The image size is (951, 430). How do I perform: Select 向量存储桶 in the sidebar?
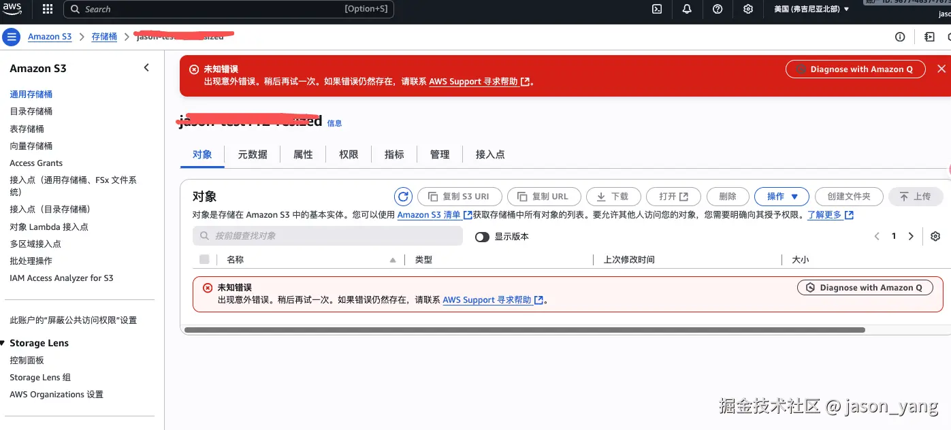(x=31, y=146)
